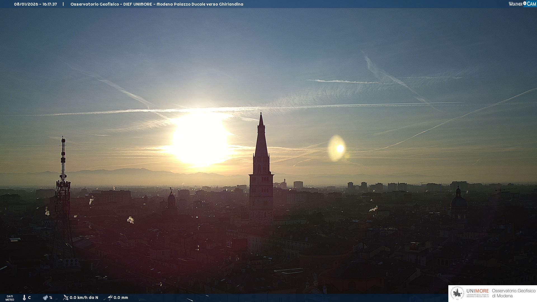Click the thermometer temperature icon
The width and height of the screenshot is (537, 302).
coord(24,298)
